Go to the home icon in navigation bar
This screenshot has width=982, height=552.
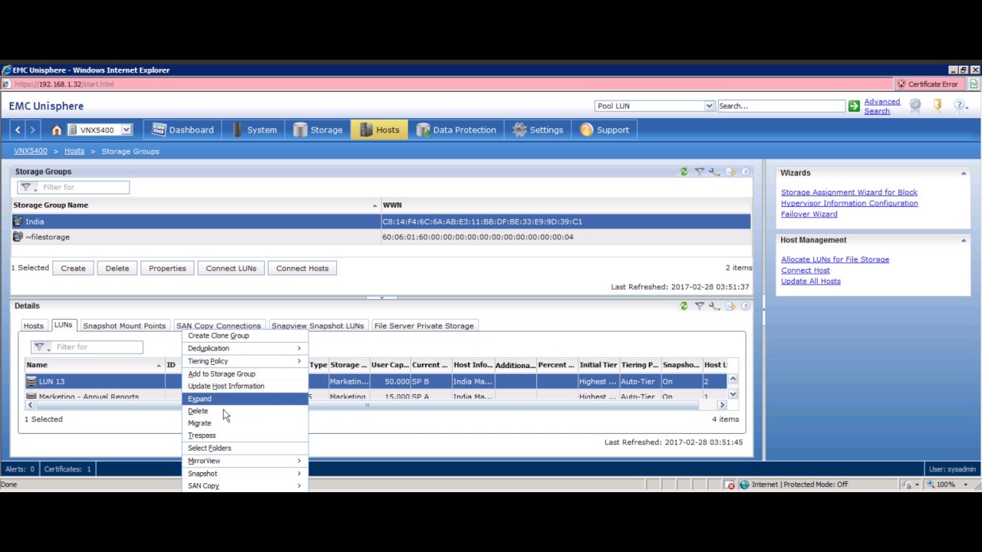(56, 130)
